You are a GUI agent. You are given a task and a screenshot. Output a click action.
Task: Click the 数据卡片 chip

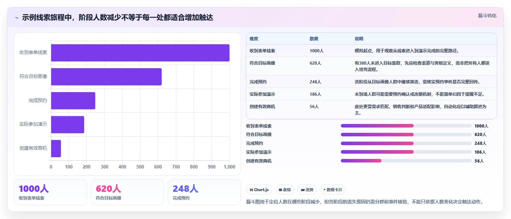tap(333, 190)
